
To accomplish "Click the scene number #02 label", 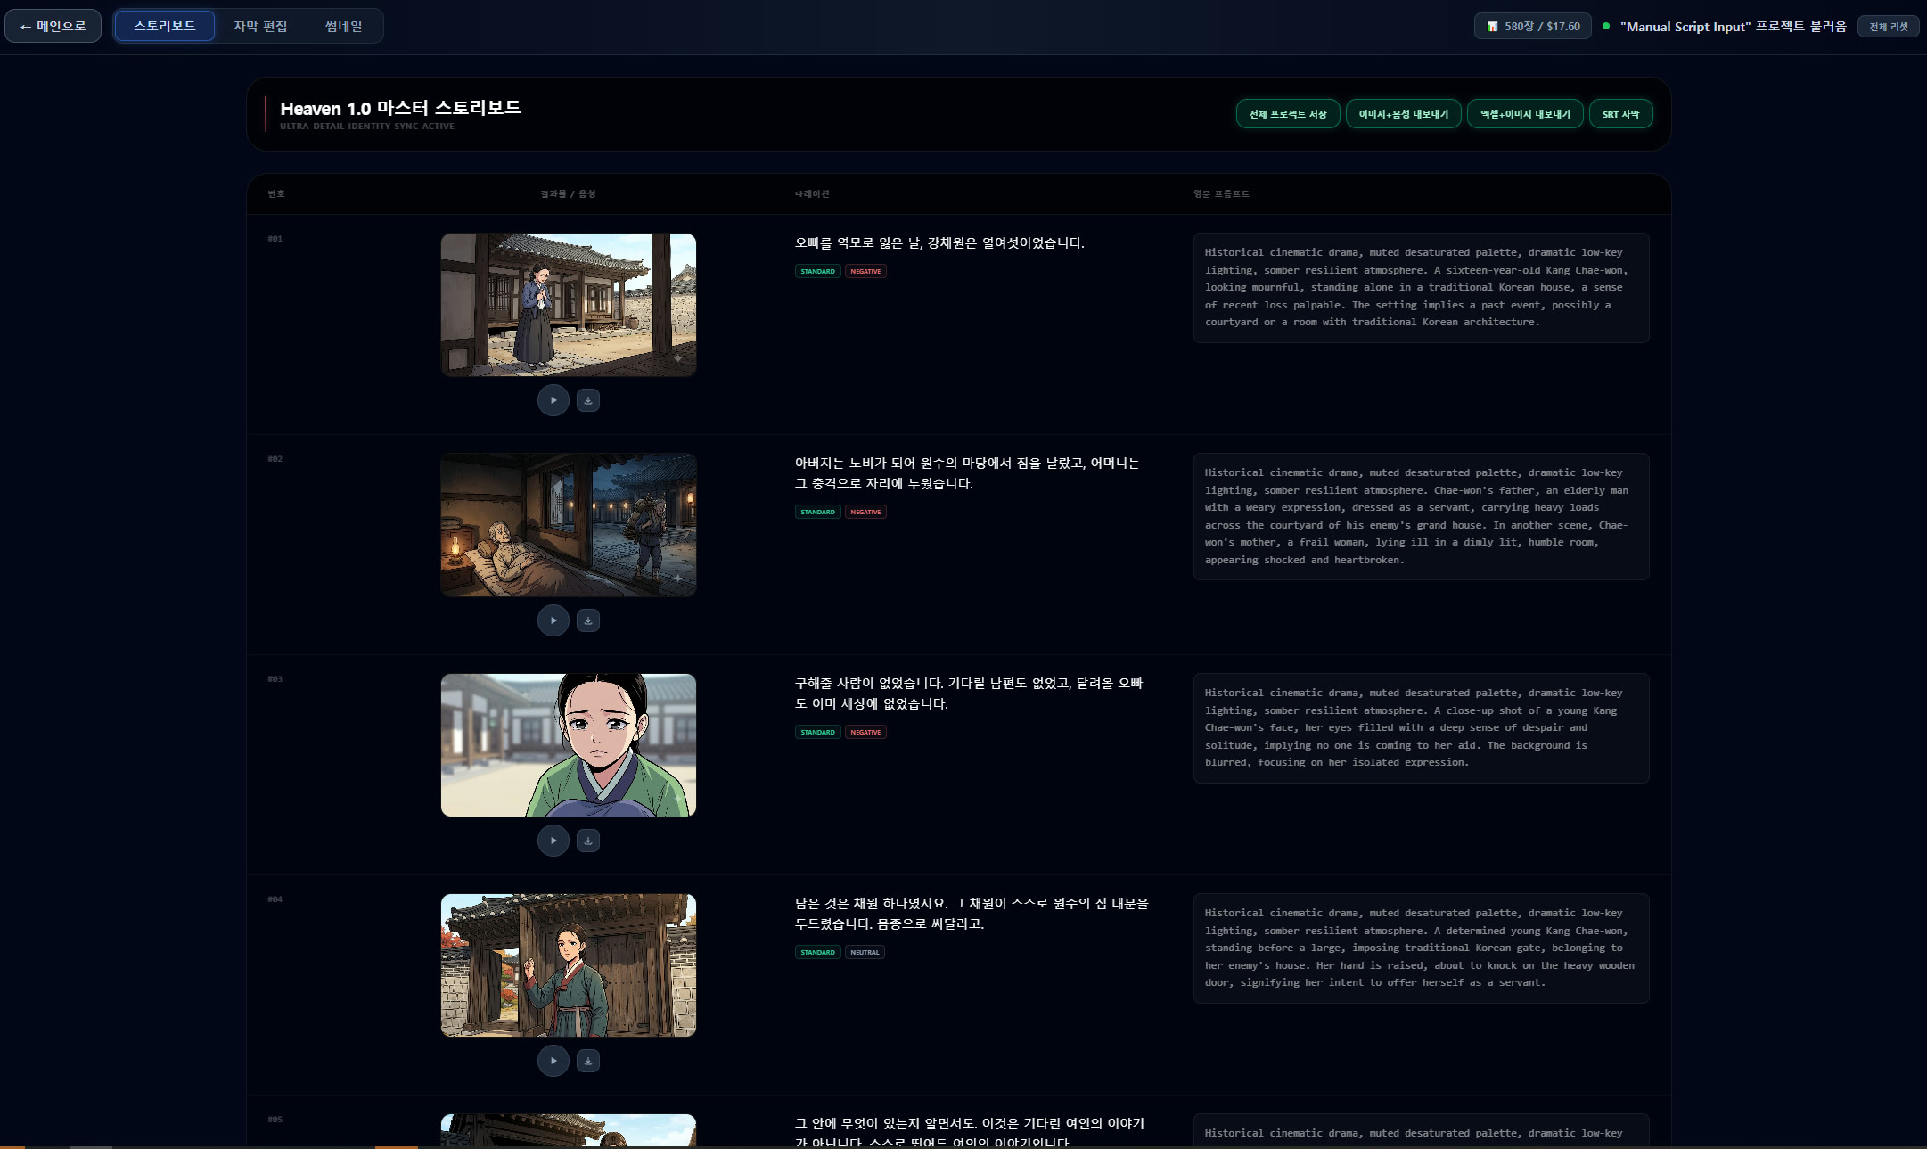I will [x=275, y=459].
